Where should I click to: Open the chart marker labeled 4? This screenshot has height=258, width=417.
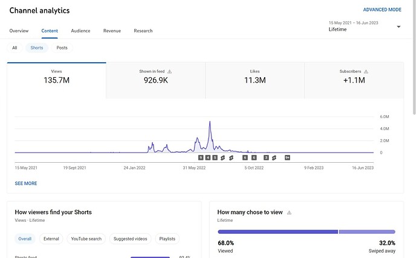pos(208,158)
